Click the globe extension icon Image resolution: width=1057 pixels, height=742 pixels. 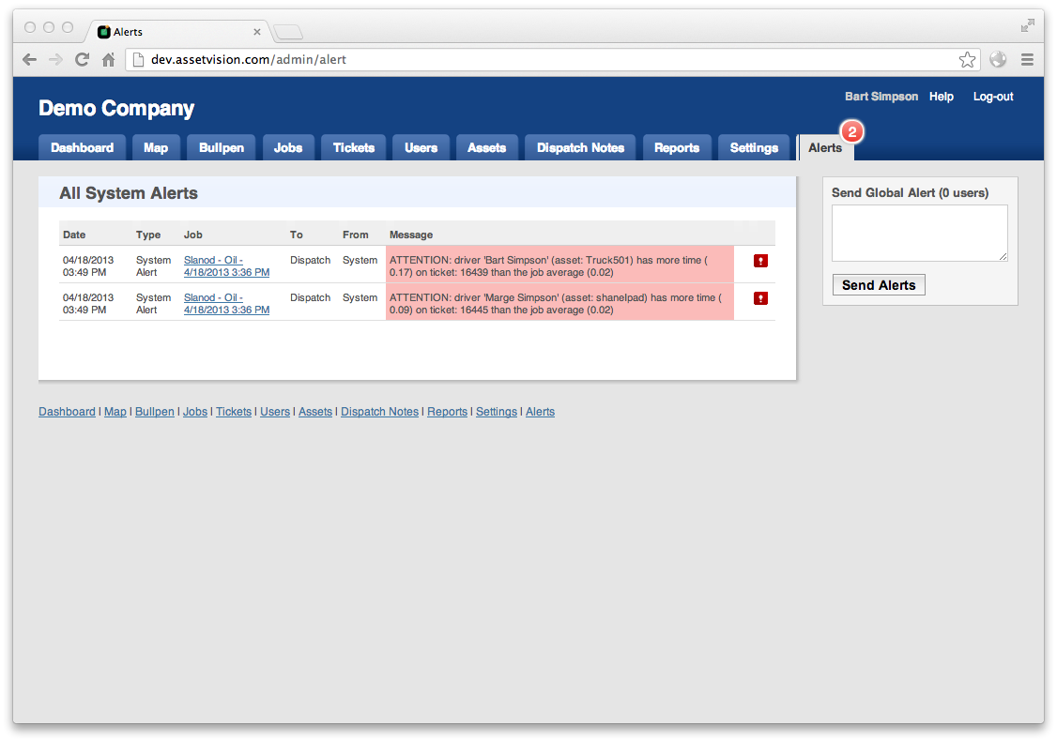(998, 60)
